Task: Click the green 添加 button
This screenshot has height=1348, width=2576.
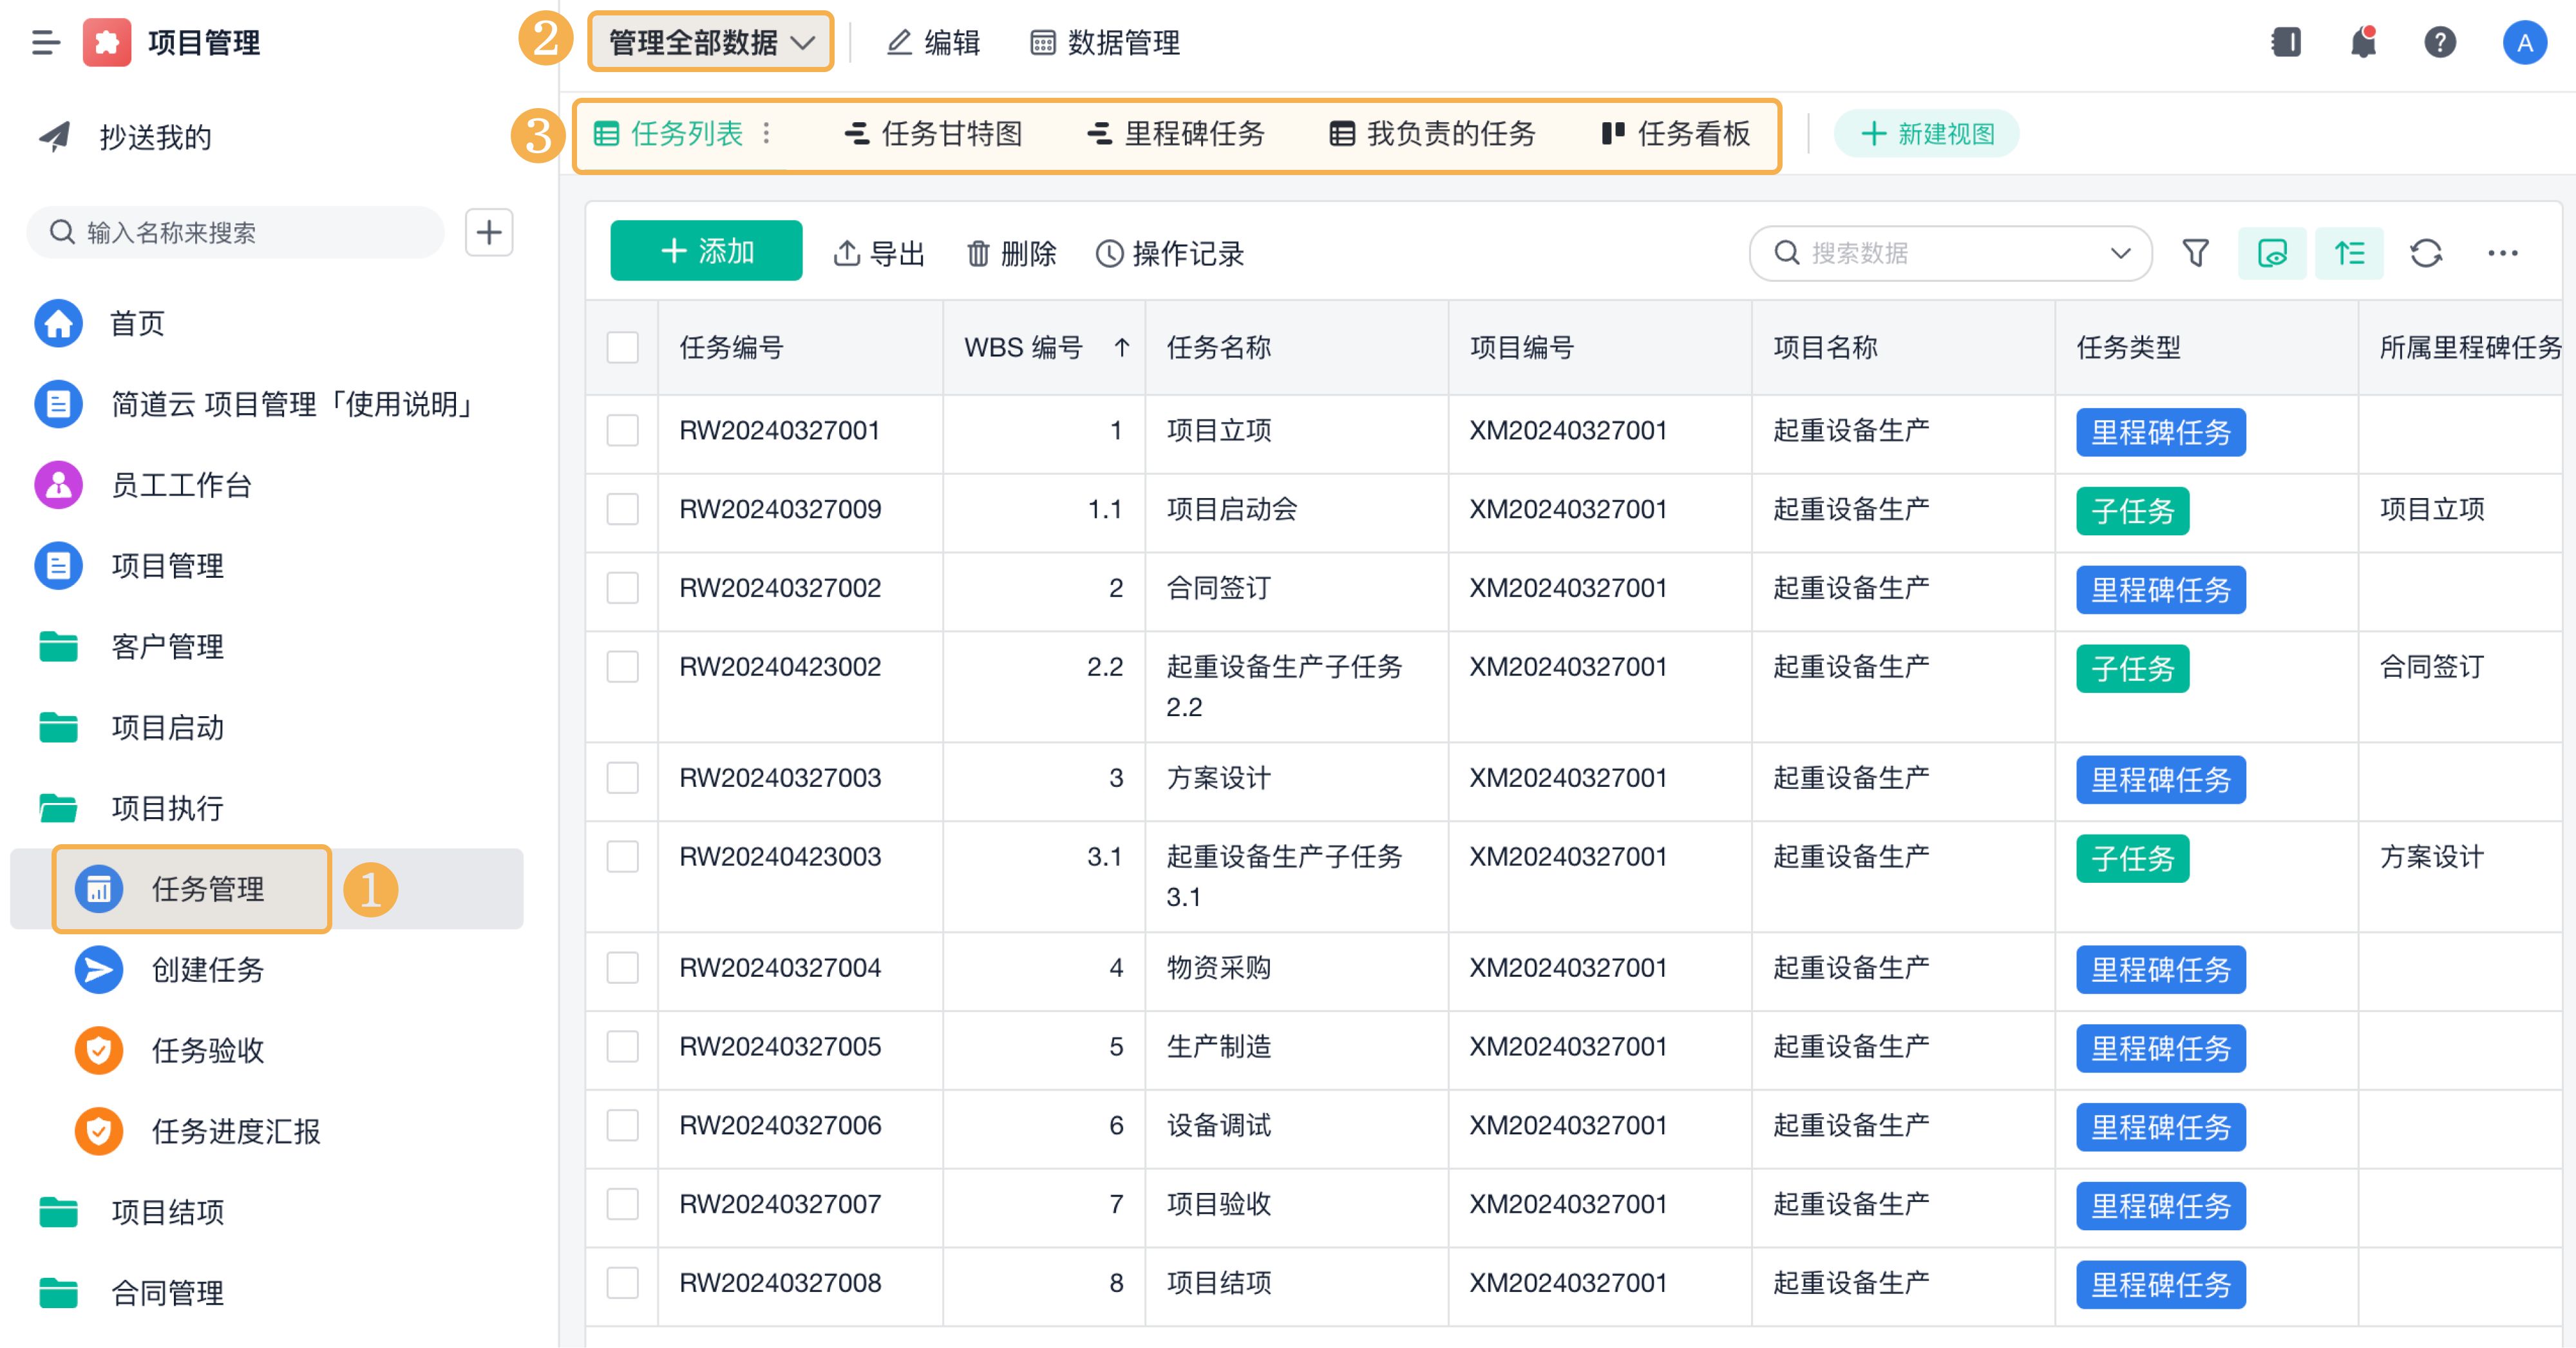Action: click(706, 251)
